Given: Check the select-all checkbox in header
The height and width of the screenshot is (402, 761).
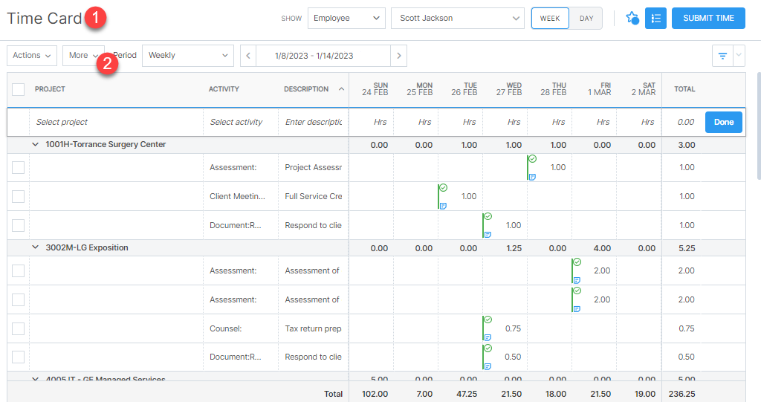Looking at the screenshot, I should click(x=19, y=89).
